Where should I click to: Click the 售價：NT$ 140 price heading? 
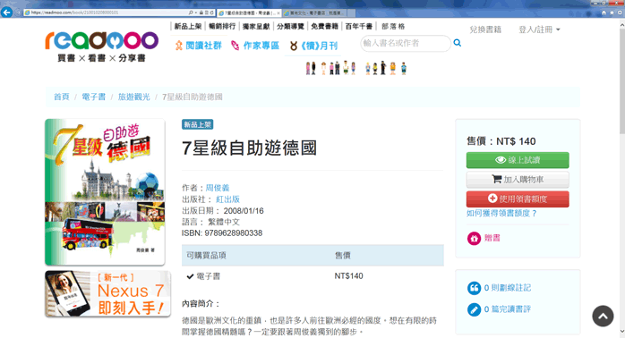point(501,141)
